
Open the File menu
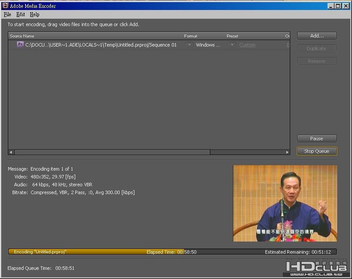pos(7,14)
